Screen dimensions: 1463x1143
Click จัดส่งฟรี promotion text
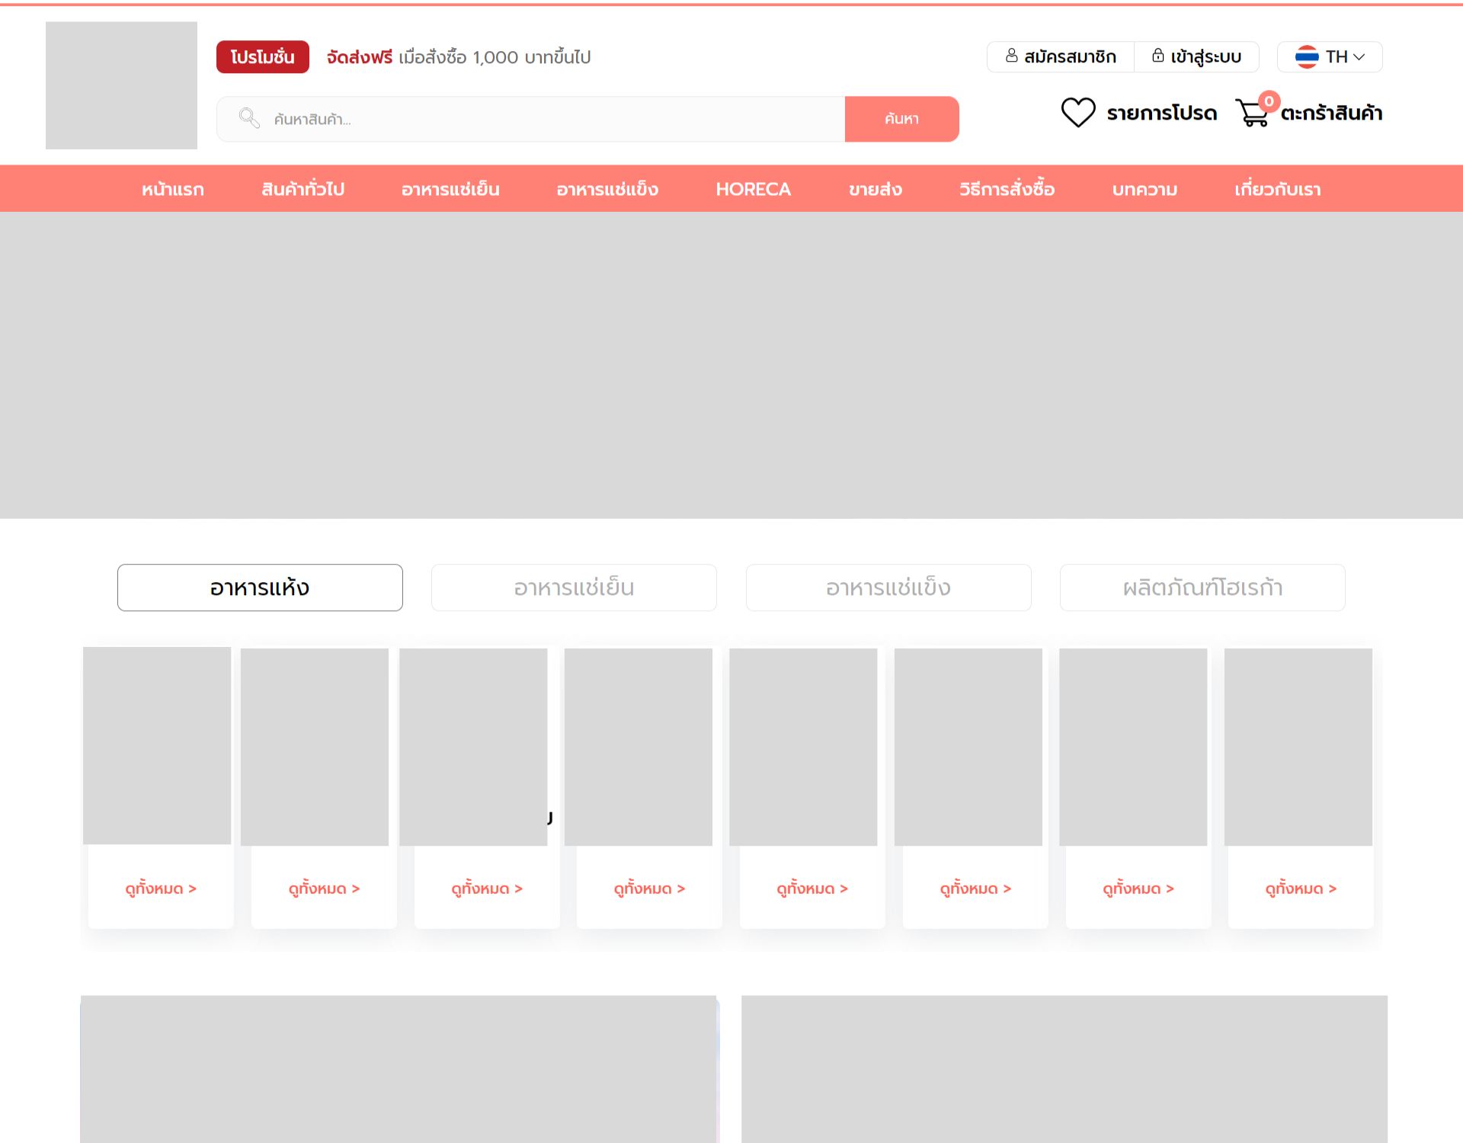[360, 57]
